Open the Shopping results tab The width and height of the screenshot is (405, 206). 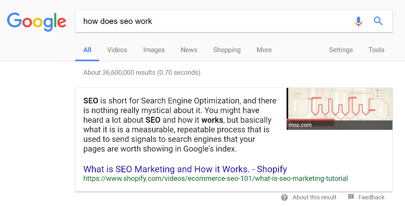tap(227, 50)
